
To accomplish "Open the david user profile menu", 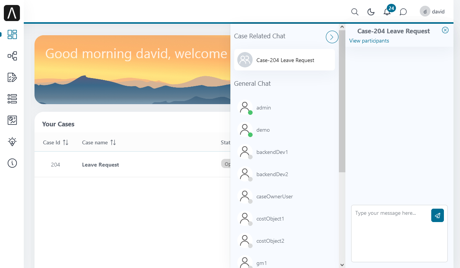I will (432, 11).
